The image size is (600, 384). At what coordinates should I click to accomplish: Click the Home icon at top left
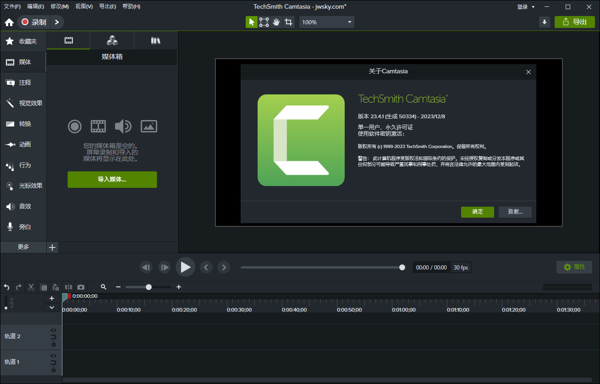(9, 22)
